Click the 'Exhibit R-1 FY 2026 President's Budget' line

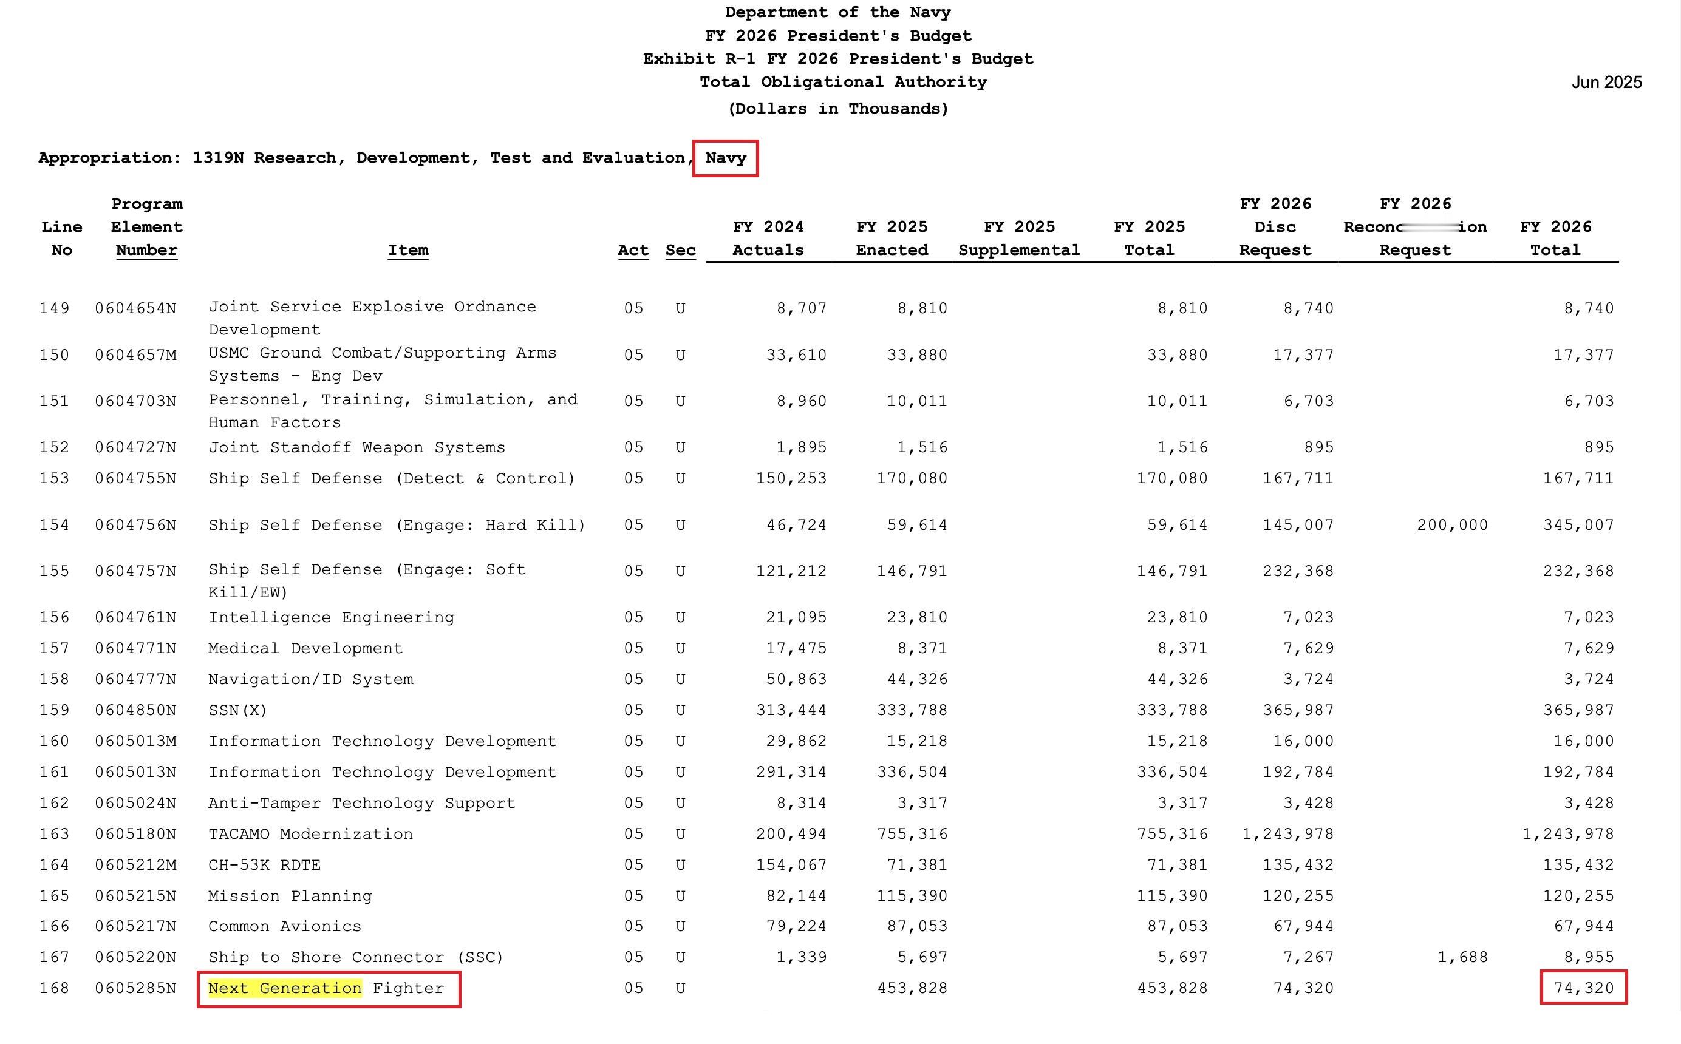pyautogui.click(x=837, y=59)
